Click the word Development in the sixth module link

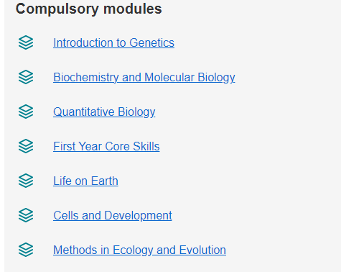(x=138, y=216)
